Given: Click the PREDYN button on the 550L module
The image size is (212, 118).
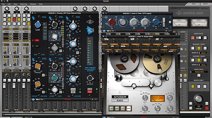Looking at the screenshot, I should coord(73,89).
